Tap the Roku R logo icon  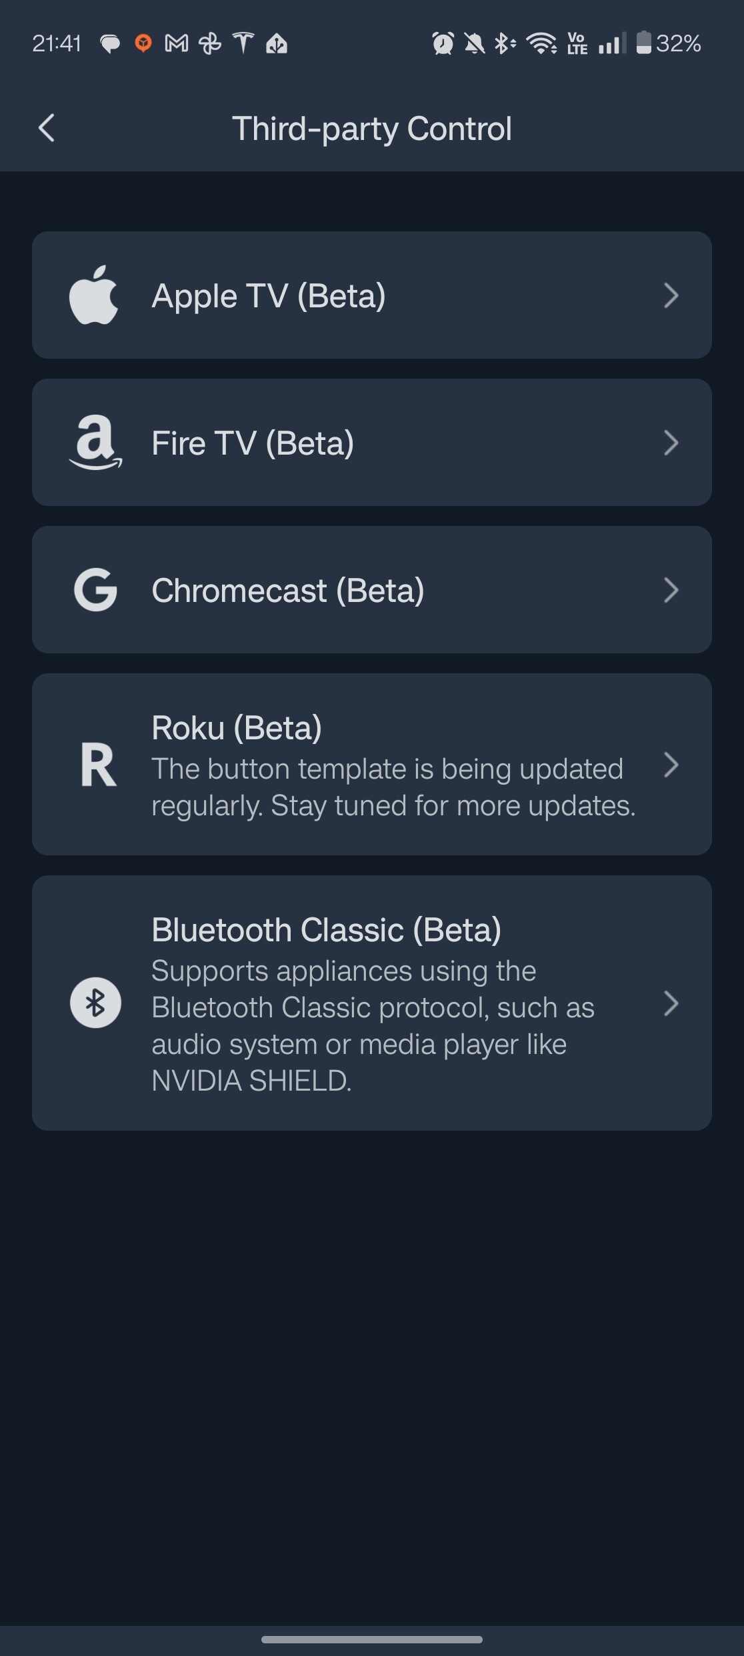tap(98, 765)
